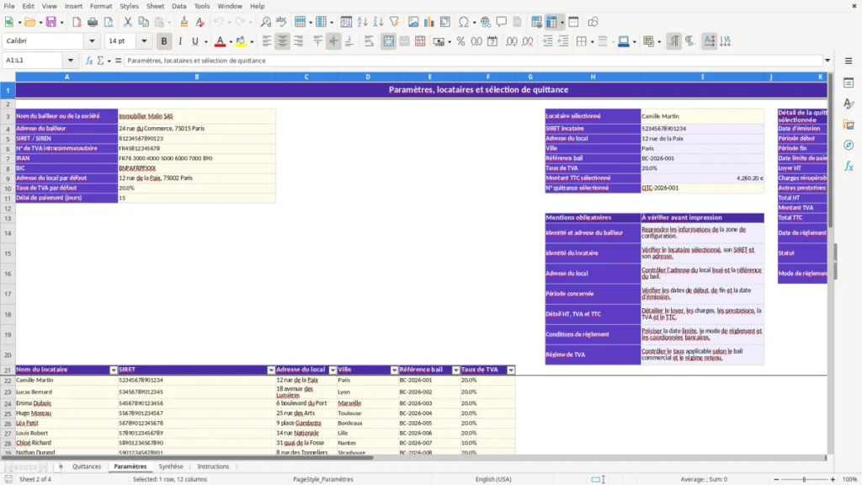Open the font color dropdown arrow
Screen dimensions: 862x485
(231, 42)
